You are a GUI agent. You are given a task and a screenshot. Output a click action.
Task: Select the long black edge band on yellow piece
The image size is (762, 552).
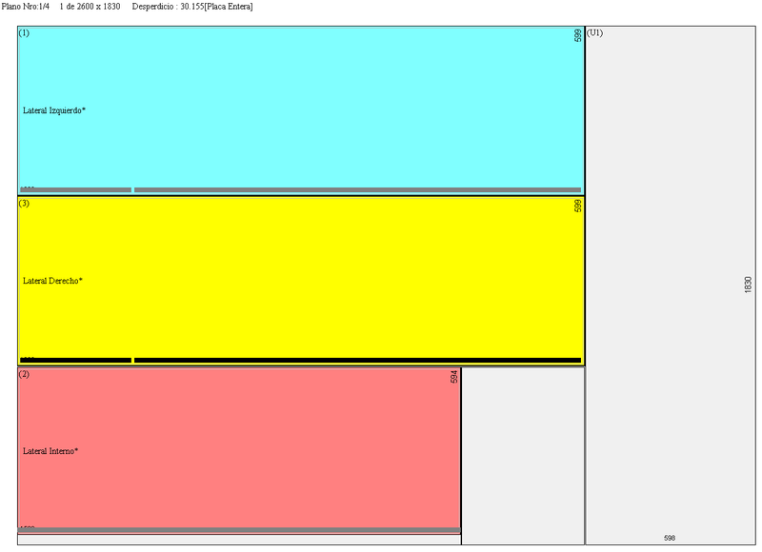(x=358, y=361)
